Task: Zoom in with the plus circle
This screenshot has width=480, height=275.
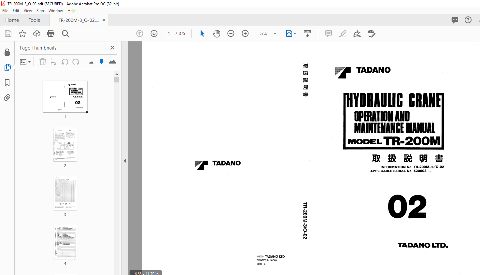Action: pyautogui.click(x=245, y=34)
